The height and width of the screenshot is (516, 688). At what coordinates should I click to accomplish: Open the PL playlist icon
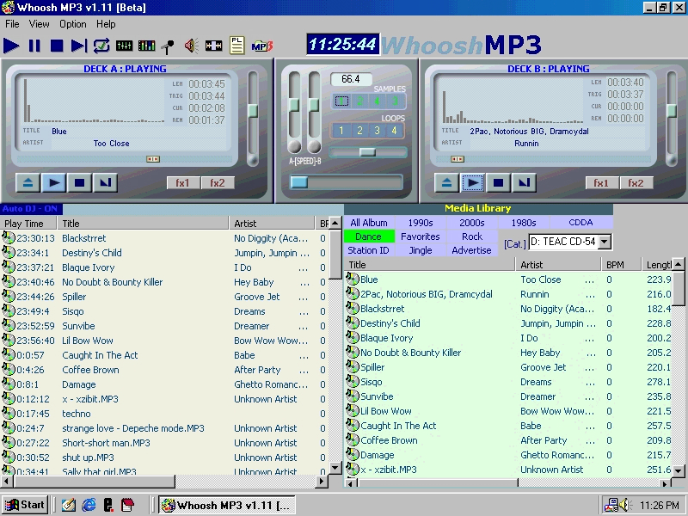[237, 46]
